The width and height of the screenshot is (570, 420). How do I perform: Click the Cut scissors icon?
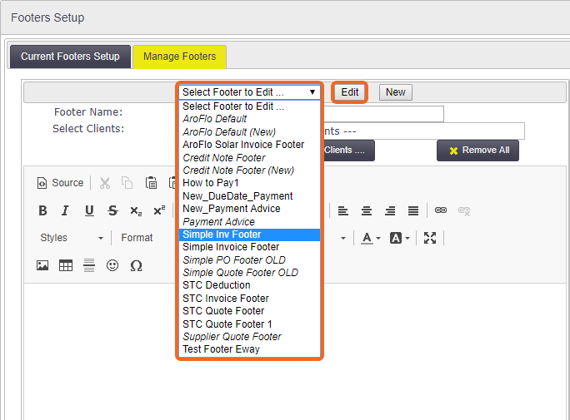(105, 183)
